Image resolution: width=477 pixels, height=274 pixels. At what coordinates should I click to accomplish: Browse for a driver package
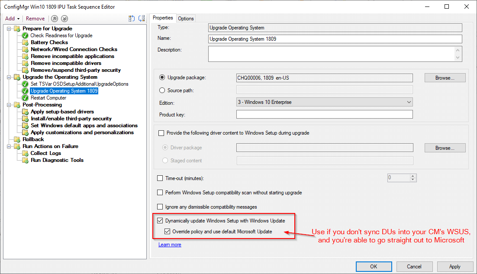click(445, 148)
